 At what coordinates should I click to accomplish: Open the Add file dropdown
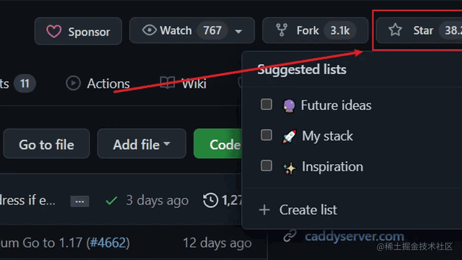[141, 144]
